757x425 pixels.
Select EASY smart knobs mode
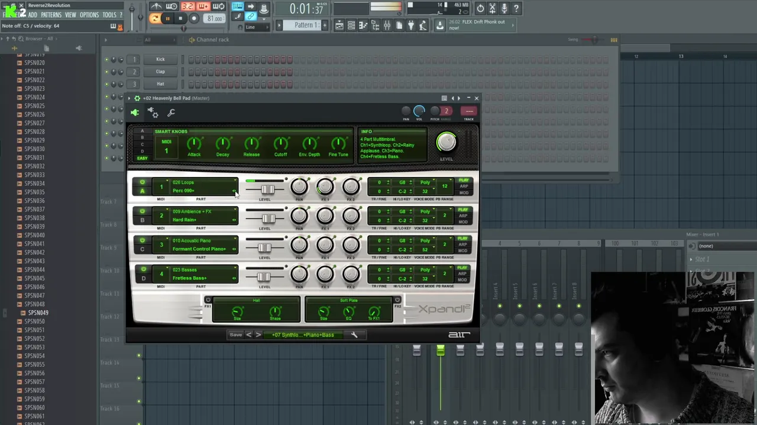pyautogui.click(x=142, y=158)
